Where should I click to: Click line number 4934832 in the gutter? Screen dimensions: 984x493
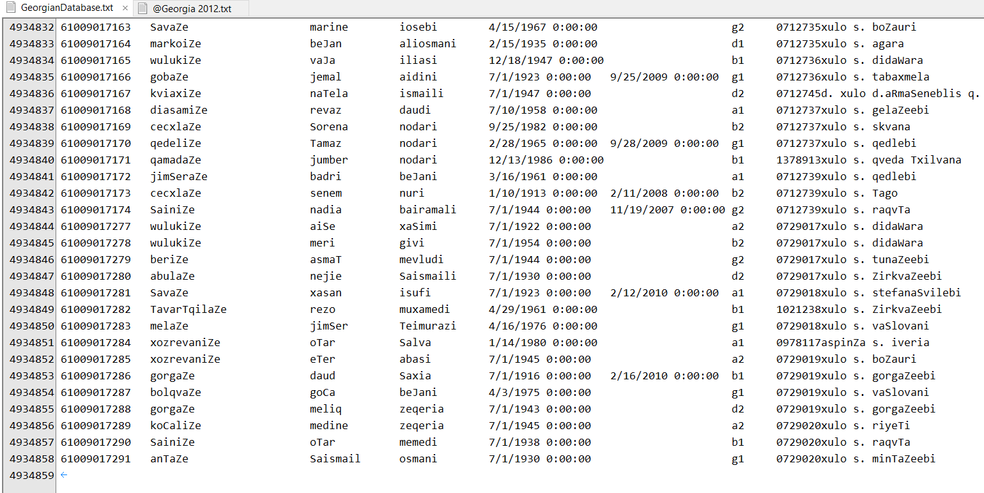tap(31, 27)
